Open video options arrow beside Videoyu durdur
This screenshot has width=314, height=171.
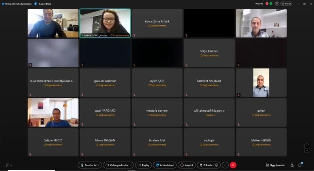[131, 165]
